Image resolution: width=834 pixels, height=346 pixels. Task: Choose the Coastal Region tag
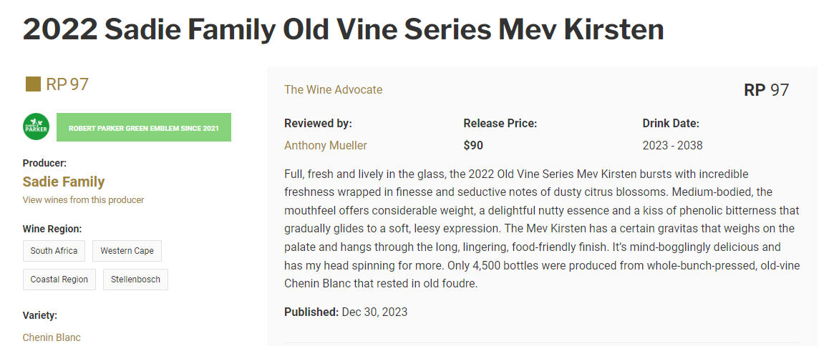(59, 280)
